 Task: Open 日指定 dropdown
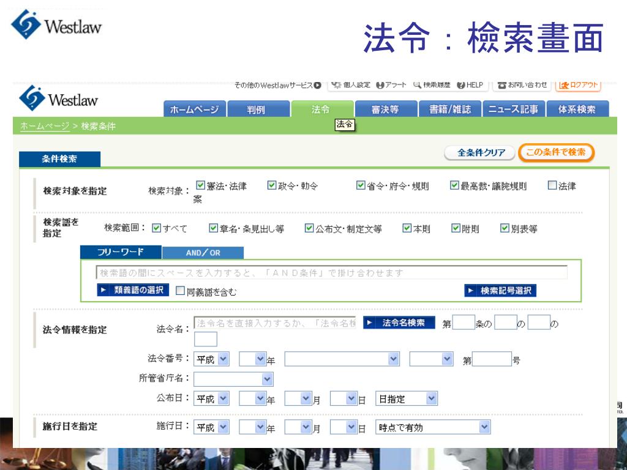tap(407, 398)
